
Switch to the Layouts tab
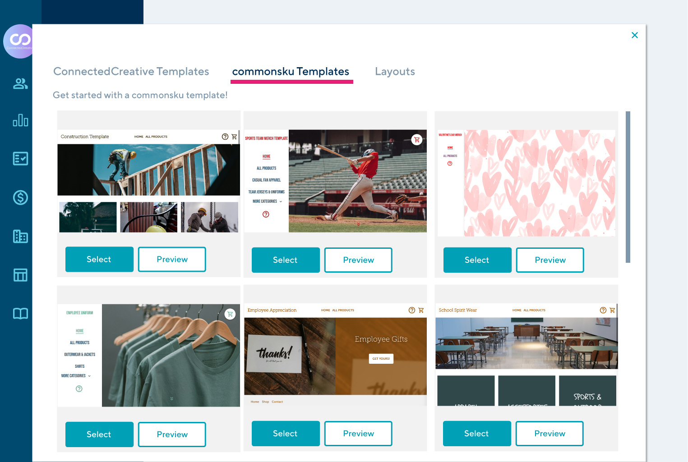395,72
